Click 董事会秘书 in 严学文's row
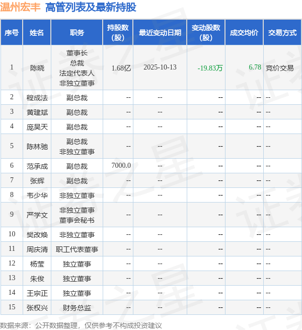Screen dimensions: 302x330 click(77, 220)
